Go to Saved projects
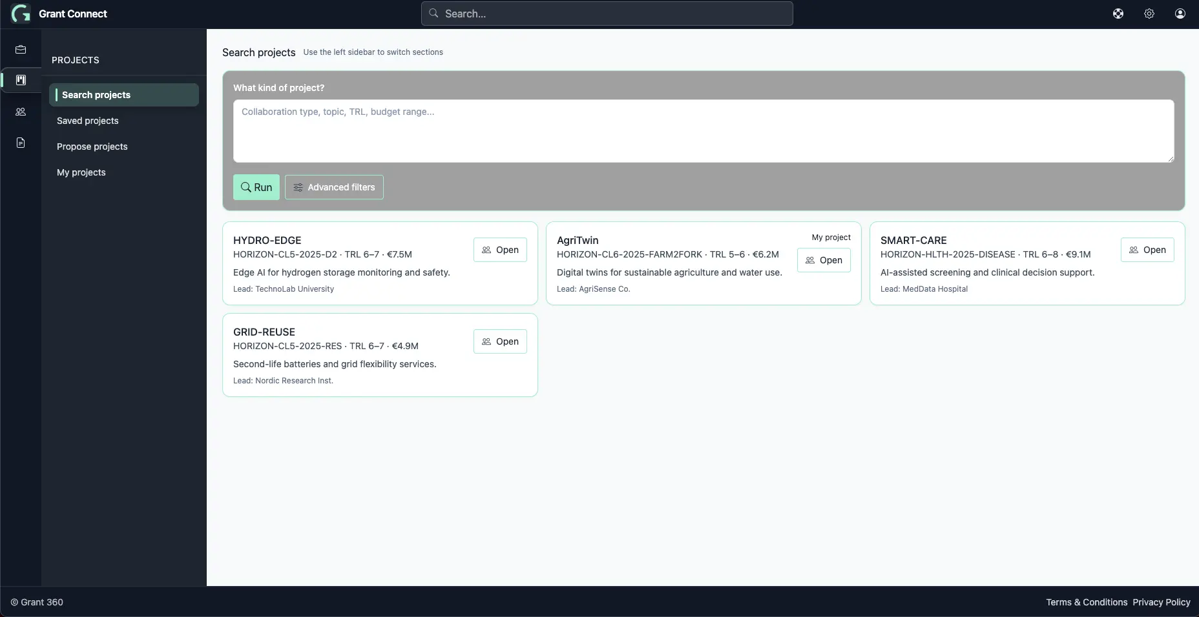 pos(88,121)
